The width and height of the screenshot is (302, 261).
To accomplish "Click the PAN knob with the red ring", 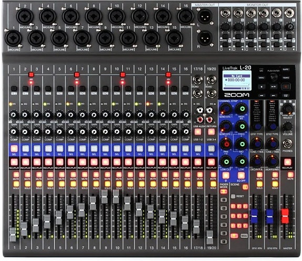I will 226,144.
